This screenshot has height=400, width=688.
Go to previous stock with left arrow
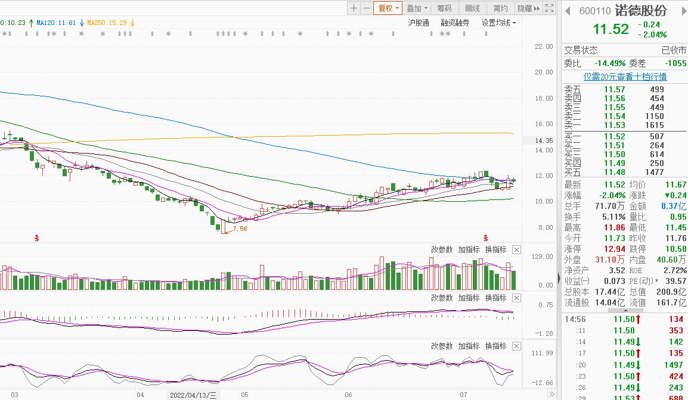point(568,11)
